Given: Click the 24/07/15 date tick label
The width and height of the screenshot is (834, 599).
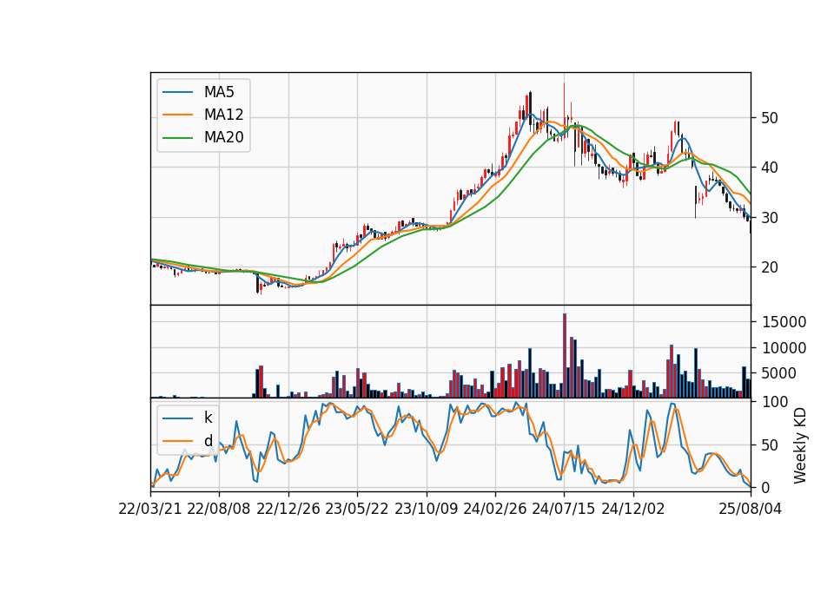Looking at the screenshot, I should [x=564, y=509].
